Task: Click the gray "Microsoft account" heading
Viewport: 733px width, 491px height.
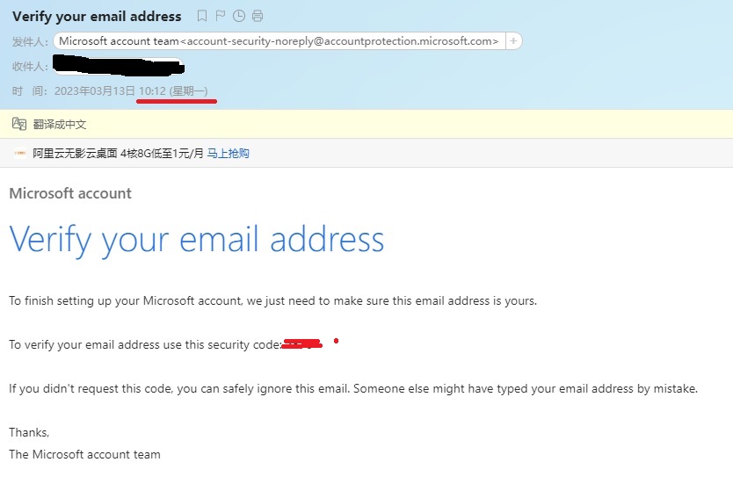Action: pyautogui.click(x=70, y=193)
